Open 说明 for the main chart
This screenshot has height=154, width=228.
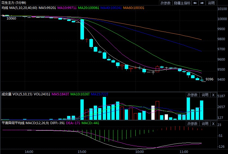211,3
